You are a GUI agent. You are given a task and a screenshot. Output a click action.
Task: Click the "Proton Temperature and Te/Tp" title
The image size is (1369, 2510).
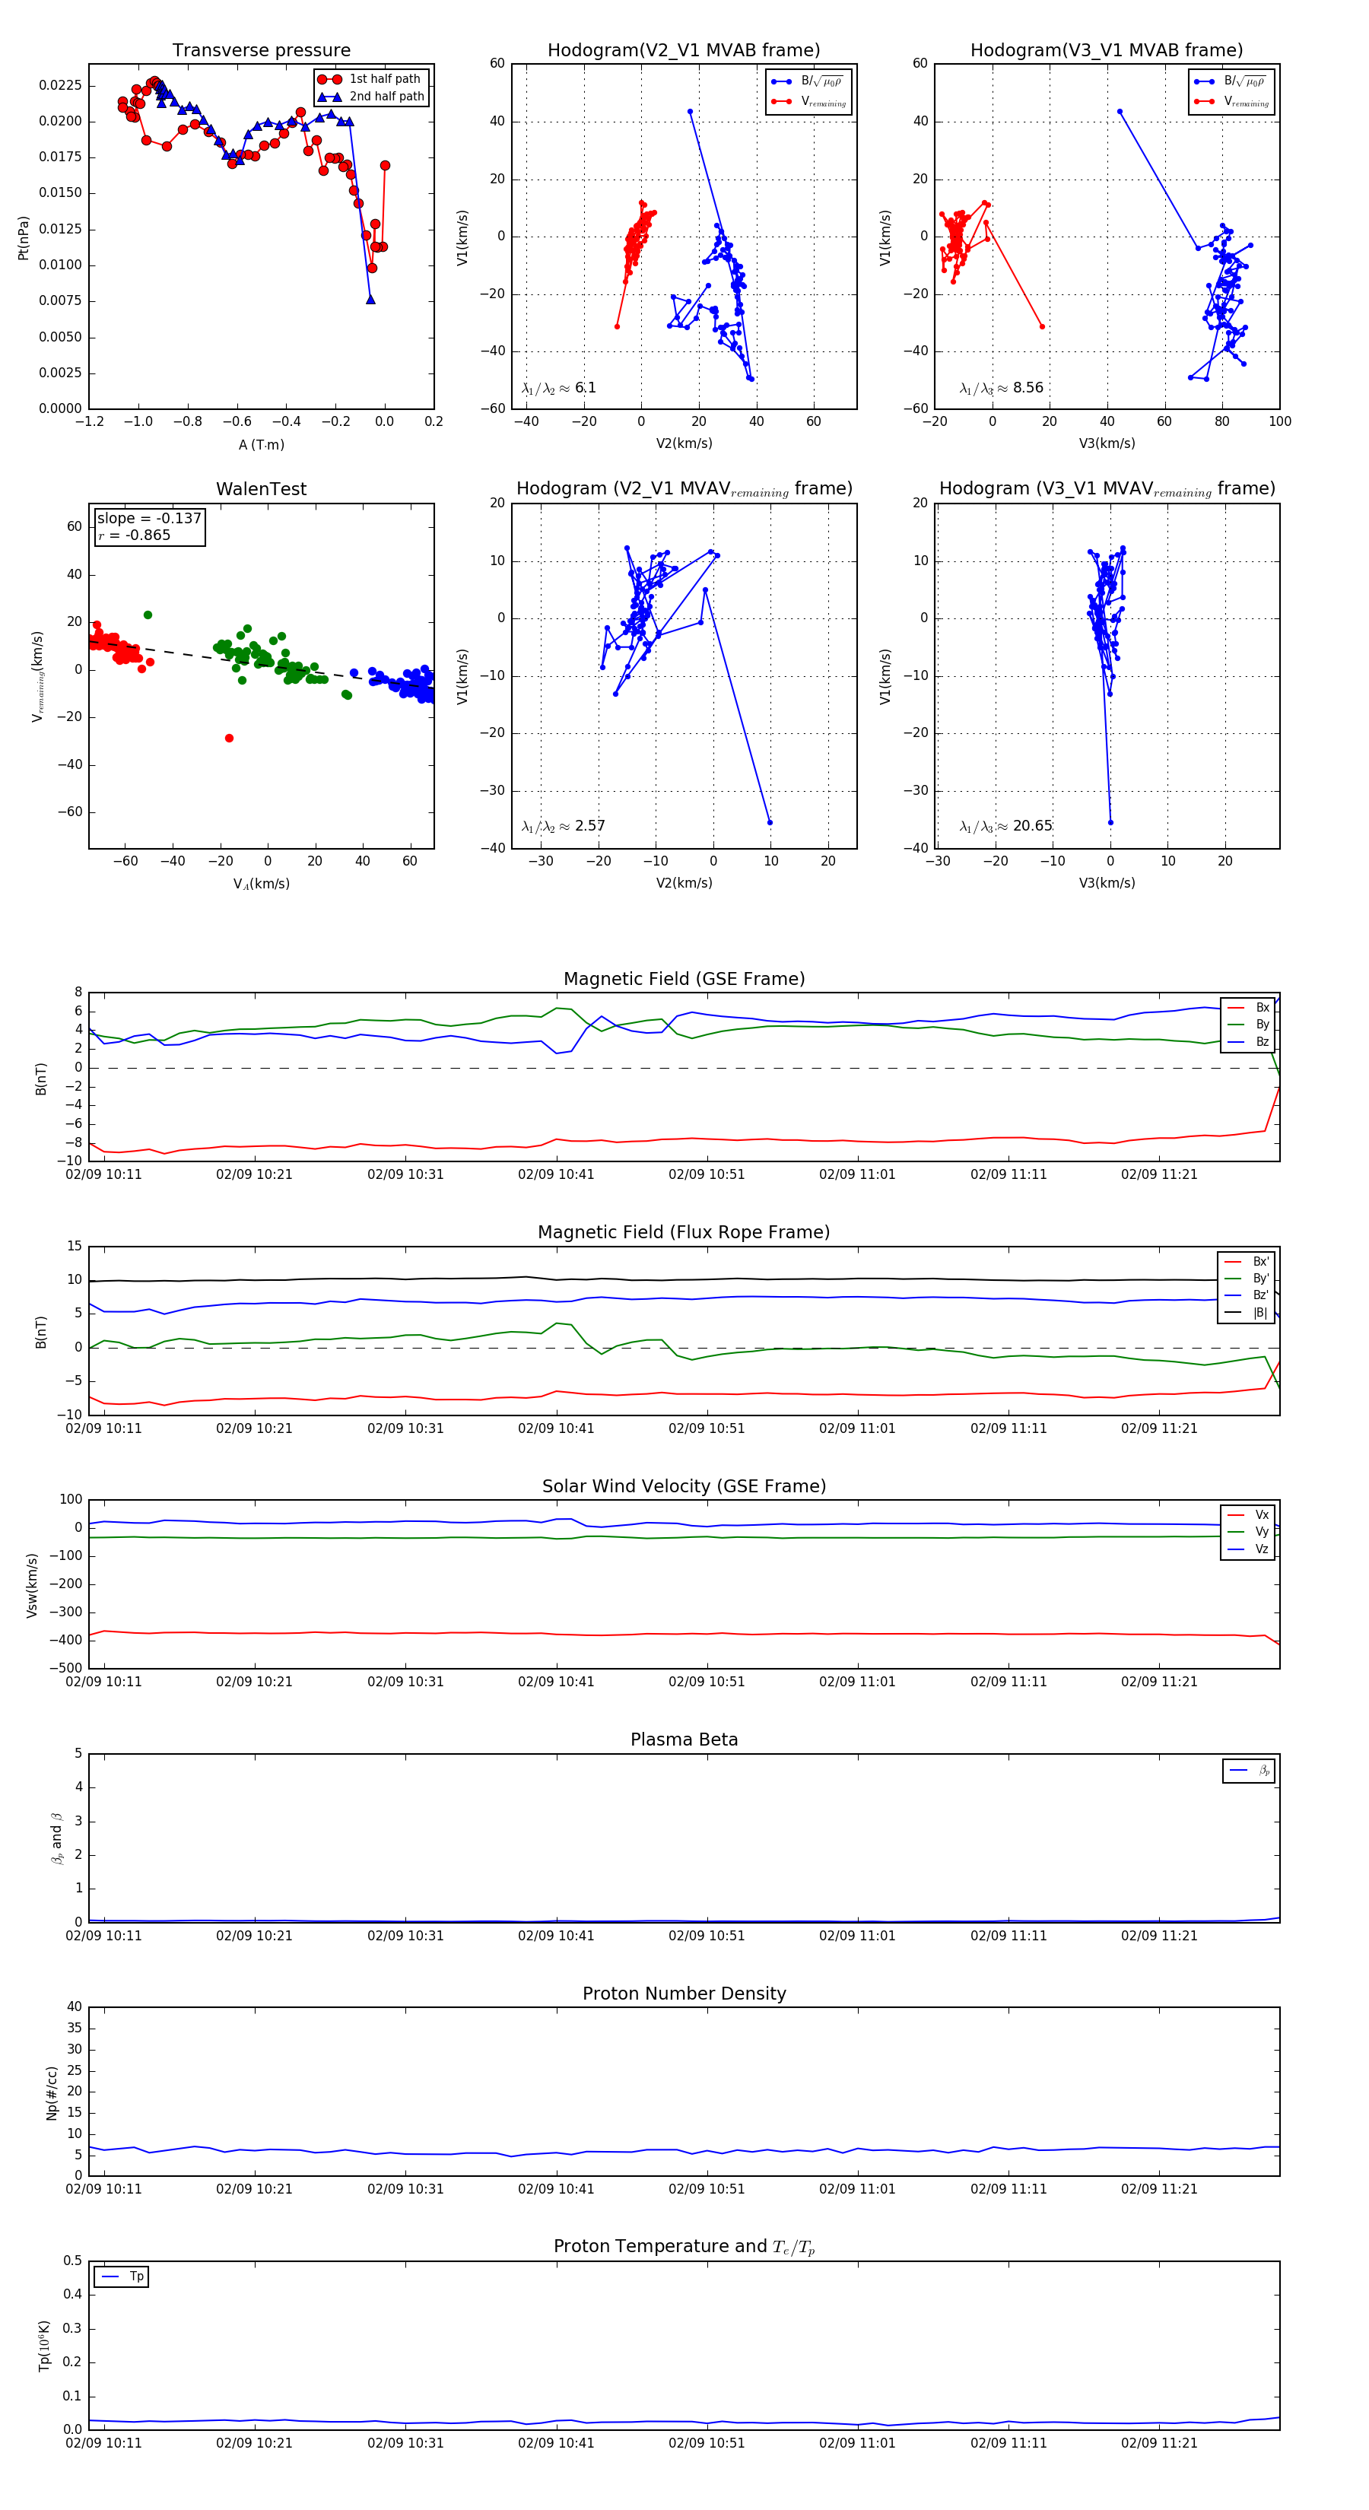coord(684,2247)
